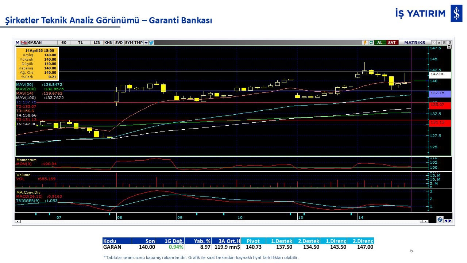Image resolution: width=467 pixels, height=263 pixels.
Task: Toggle the LIN scale button
Action: tap(97, 43)
